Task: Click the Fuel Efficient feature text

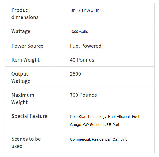Action: pyautogui.click(x=119, y=117)
